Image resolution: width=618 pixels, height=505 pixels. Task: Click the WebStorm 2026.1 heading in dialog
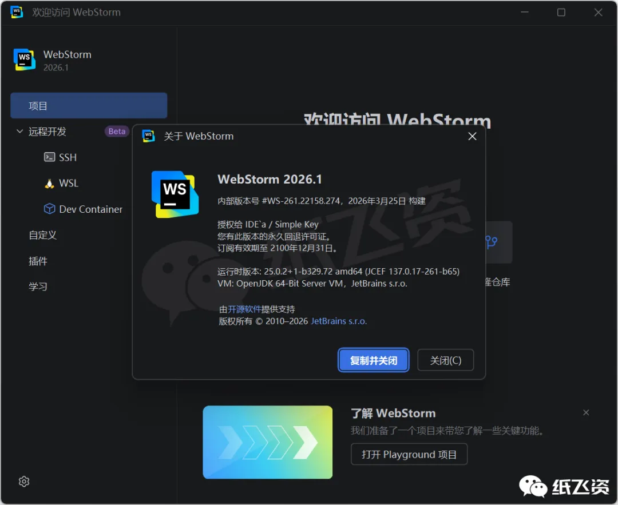(x=270, y=179)
